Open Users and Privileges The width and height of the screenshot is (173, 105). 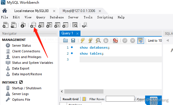tap(27, 57)
